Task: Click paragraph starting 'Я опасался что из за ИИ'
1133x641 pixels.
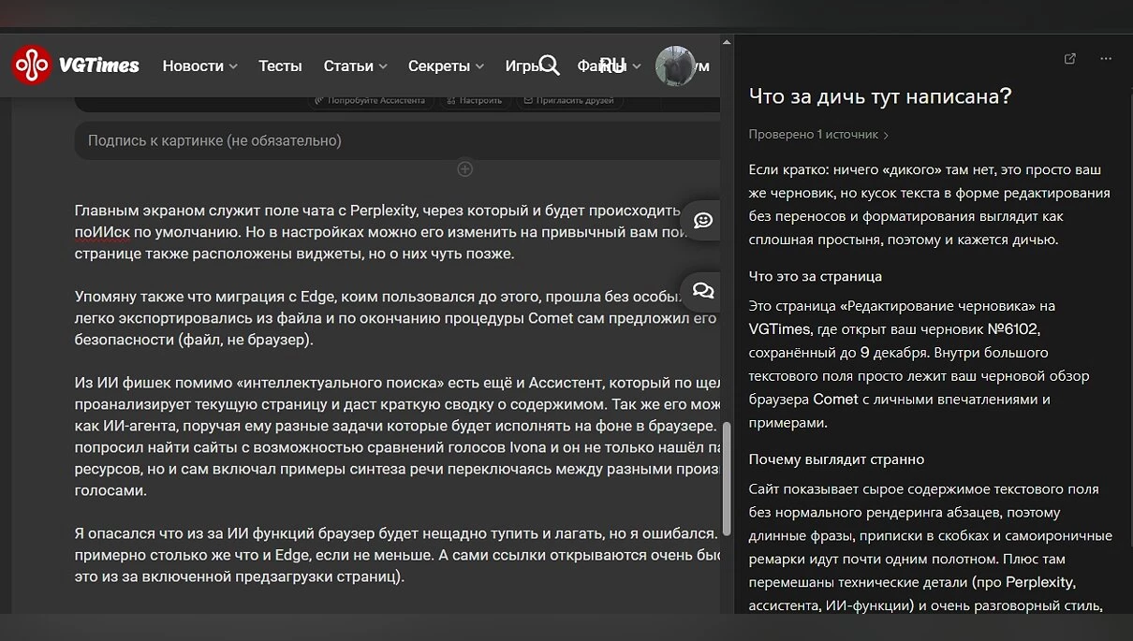Action: point(397,555)
